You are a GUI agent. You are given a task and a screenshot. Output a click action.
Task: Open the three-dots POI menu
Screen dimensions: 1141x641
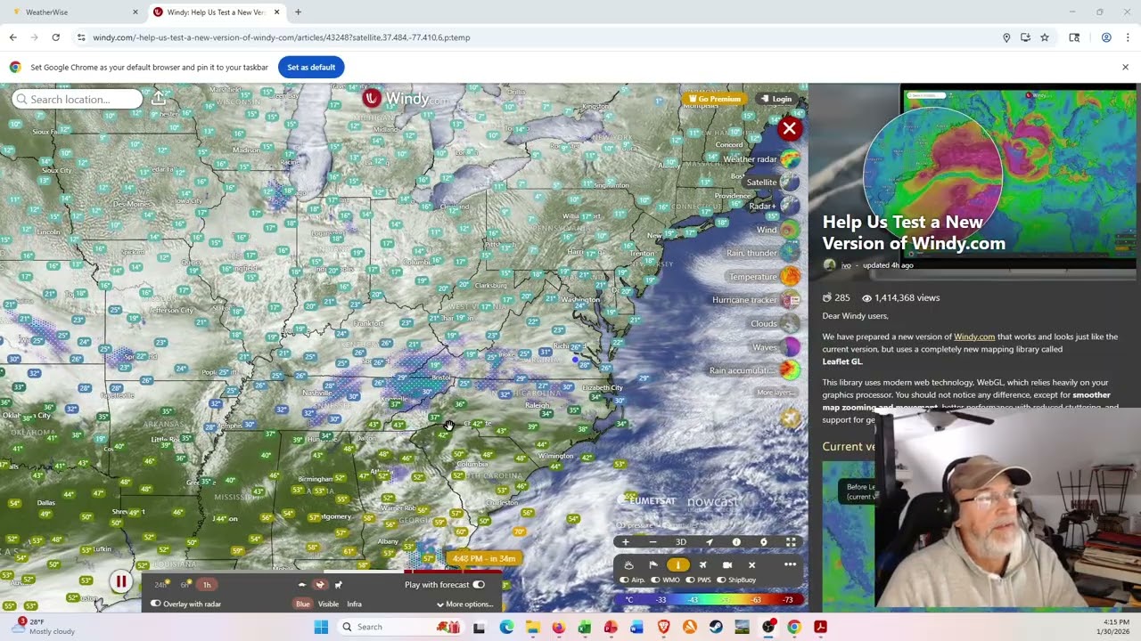pos(790,564)
